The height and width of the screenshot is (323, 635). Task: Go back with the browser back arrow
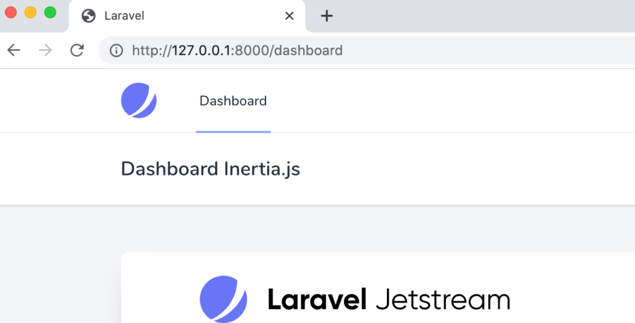[x=14, y=50]
